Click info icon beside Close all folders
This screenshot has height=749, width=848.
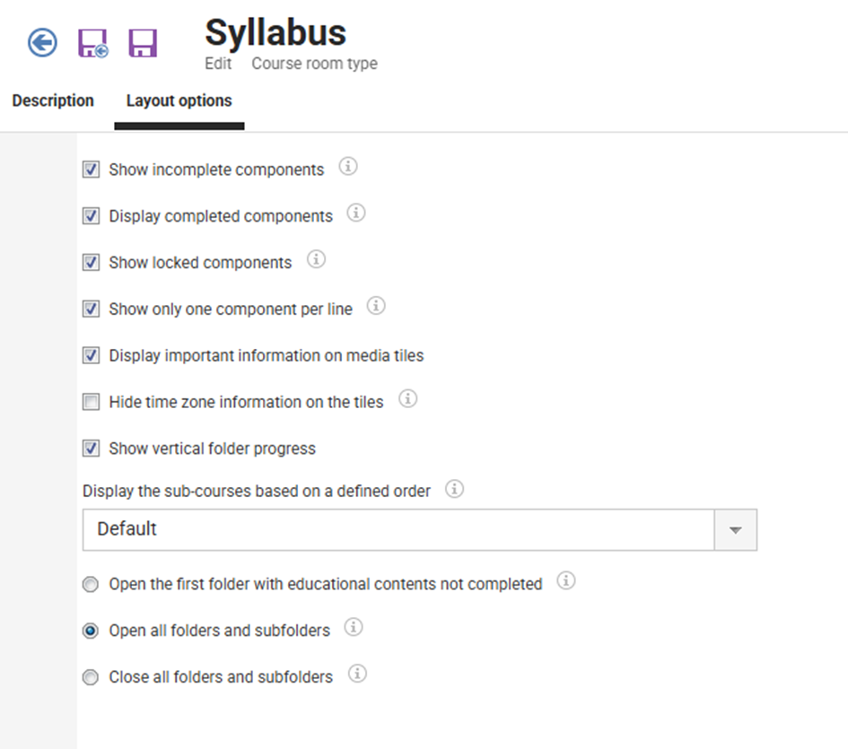[357, 674]
